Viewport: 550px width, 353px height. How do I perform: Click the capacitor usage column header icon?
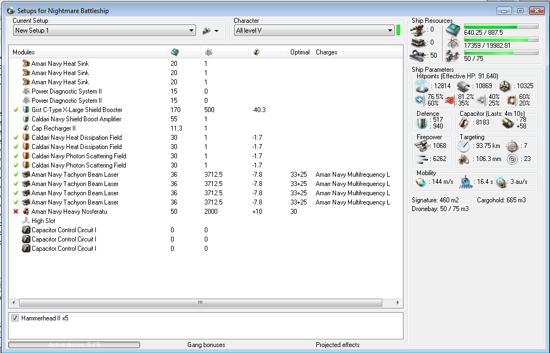(256, 52)
